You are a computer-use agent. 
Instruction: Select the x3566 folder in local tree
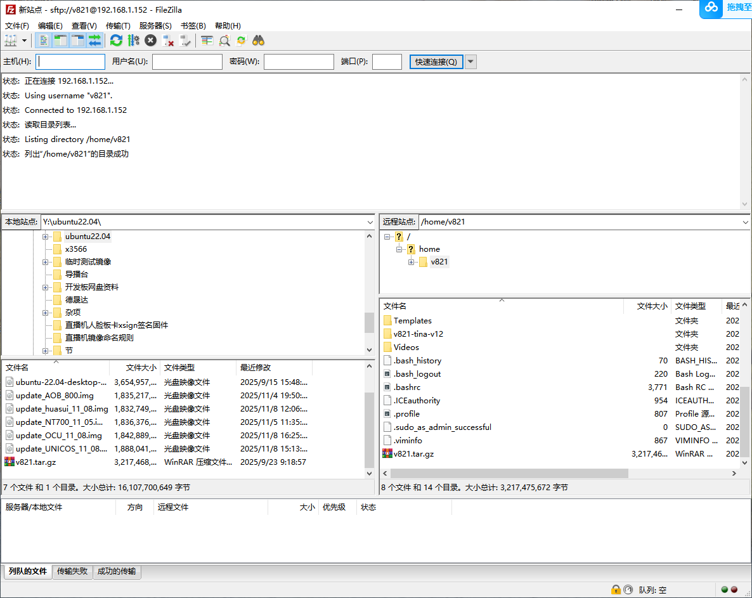pos(76,249)
